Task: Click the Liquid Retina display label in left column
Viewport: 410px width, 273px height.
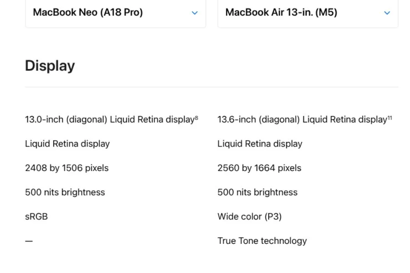Action: click(x=67, y=144)
